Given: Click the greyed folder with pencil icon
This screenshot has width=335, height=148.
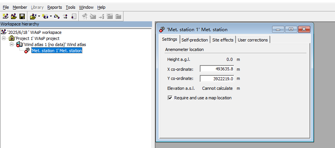Looking at the screenshot, I should [93, 16].
